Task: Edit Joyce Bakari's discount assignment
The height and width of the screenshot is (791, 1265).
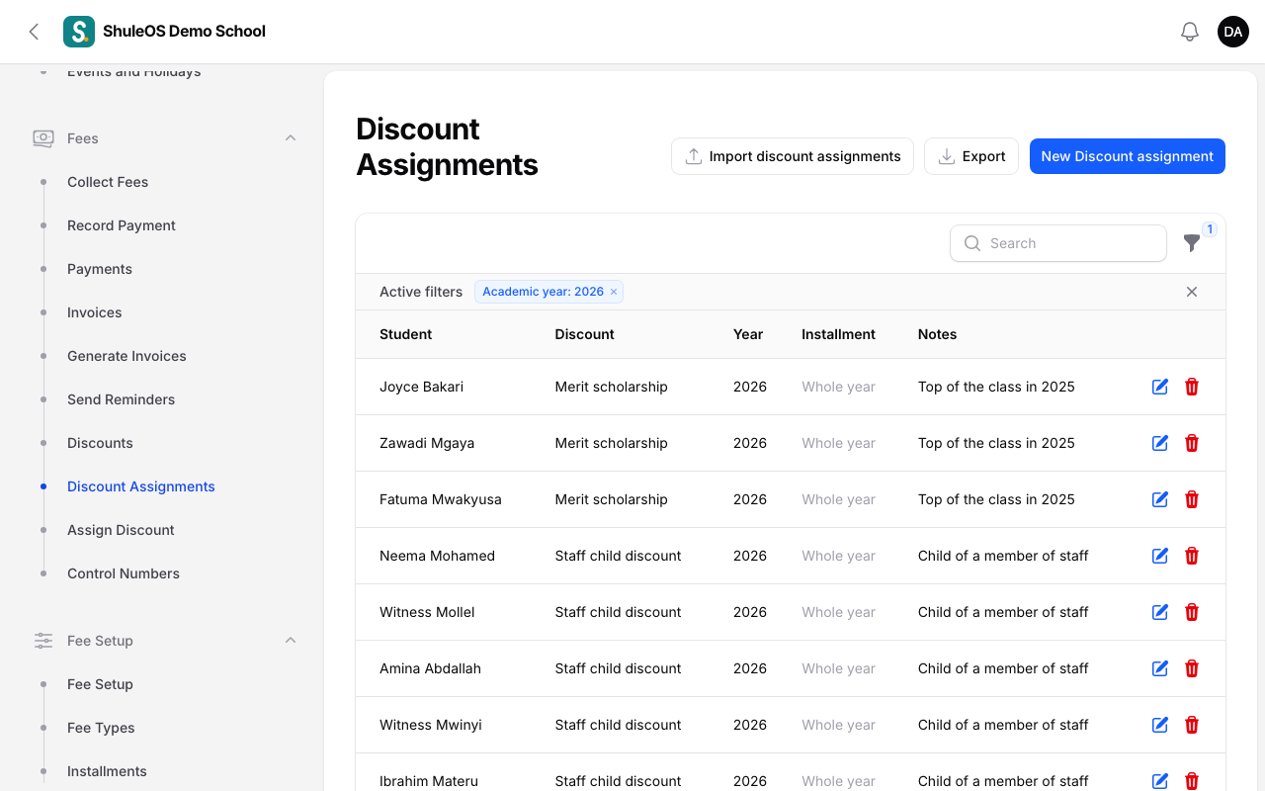Action: click(x=1160, y=387)
